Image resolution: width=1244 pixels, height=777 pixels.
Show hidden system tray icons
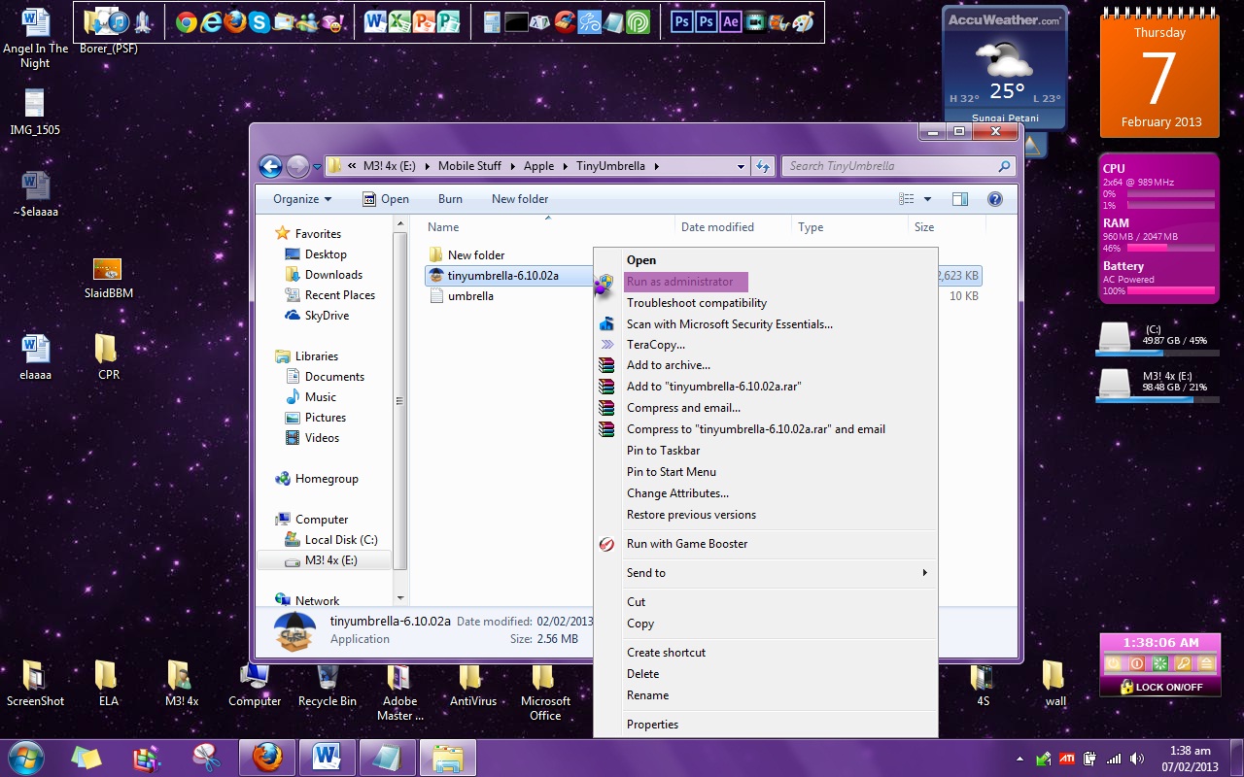coord(1019,759)
